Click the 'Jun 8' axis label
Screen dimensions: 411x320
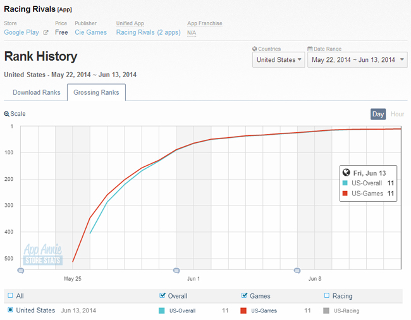314,279
